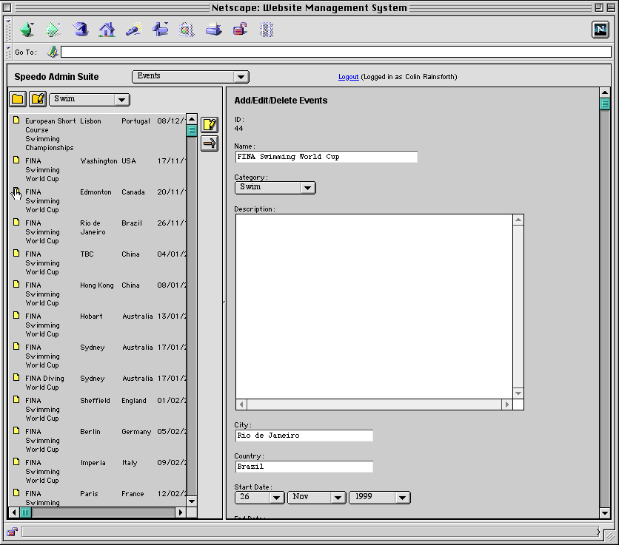Click the Back navigation arrow in toolbar
Screen dimensions: 619x545
pos(27,30)
